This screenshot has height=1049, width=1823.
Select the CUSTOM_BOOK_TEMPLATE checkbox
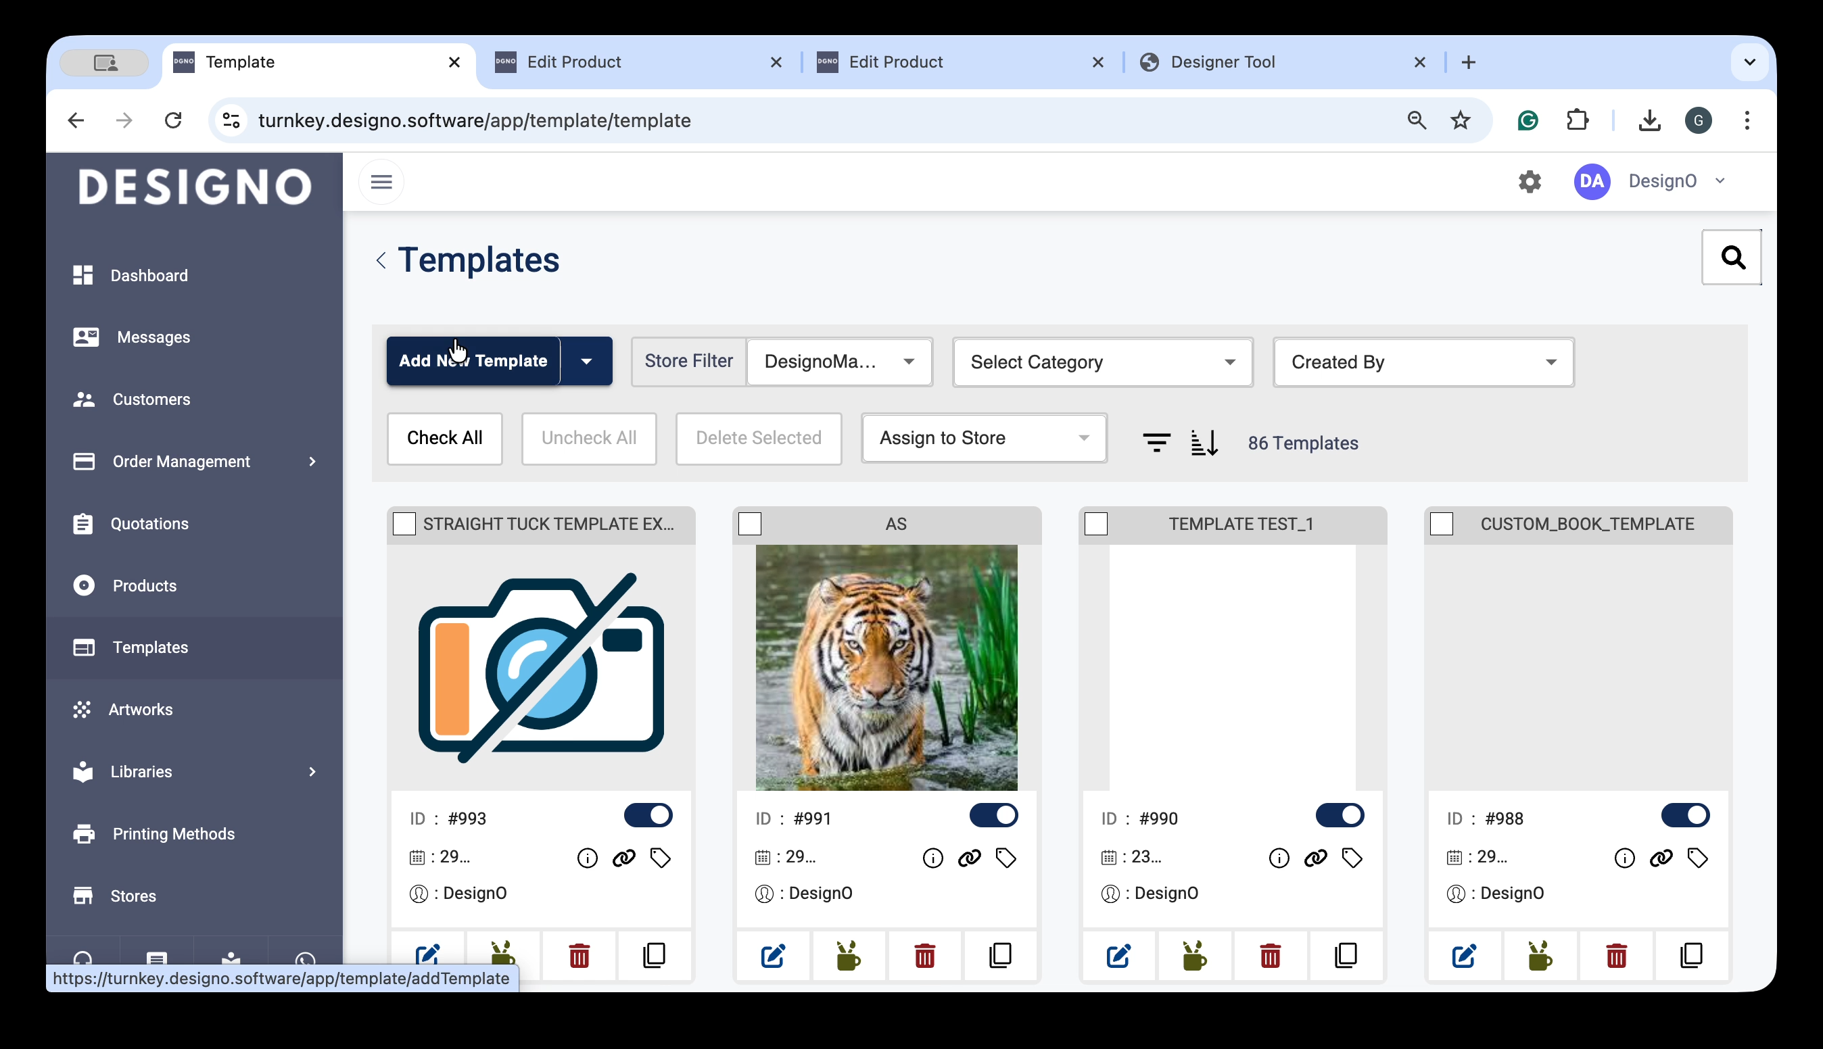point(1441,523)
